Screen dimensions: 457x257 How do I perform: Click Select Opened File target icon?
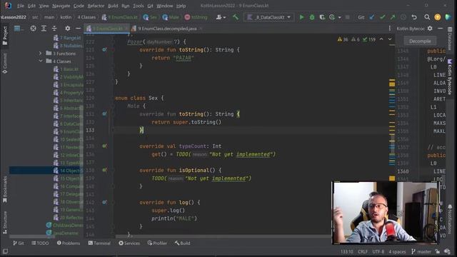34,29
